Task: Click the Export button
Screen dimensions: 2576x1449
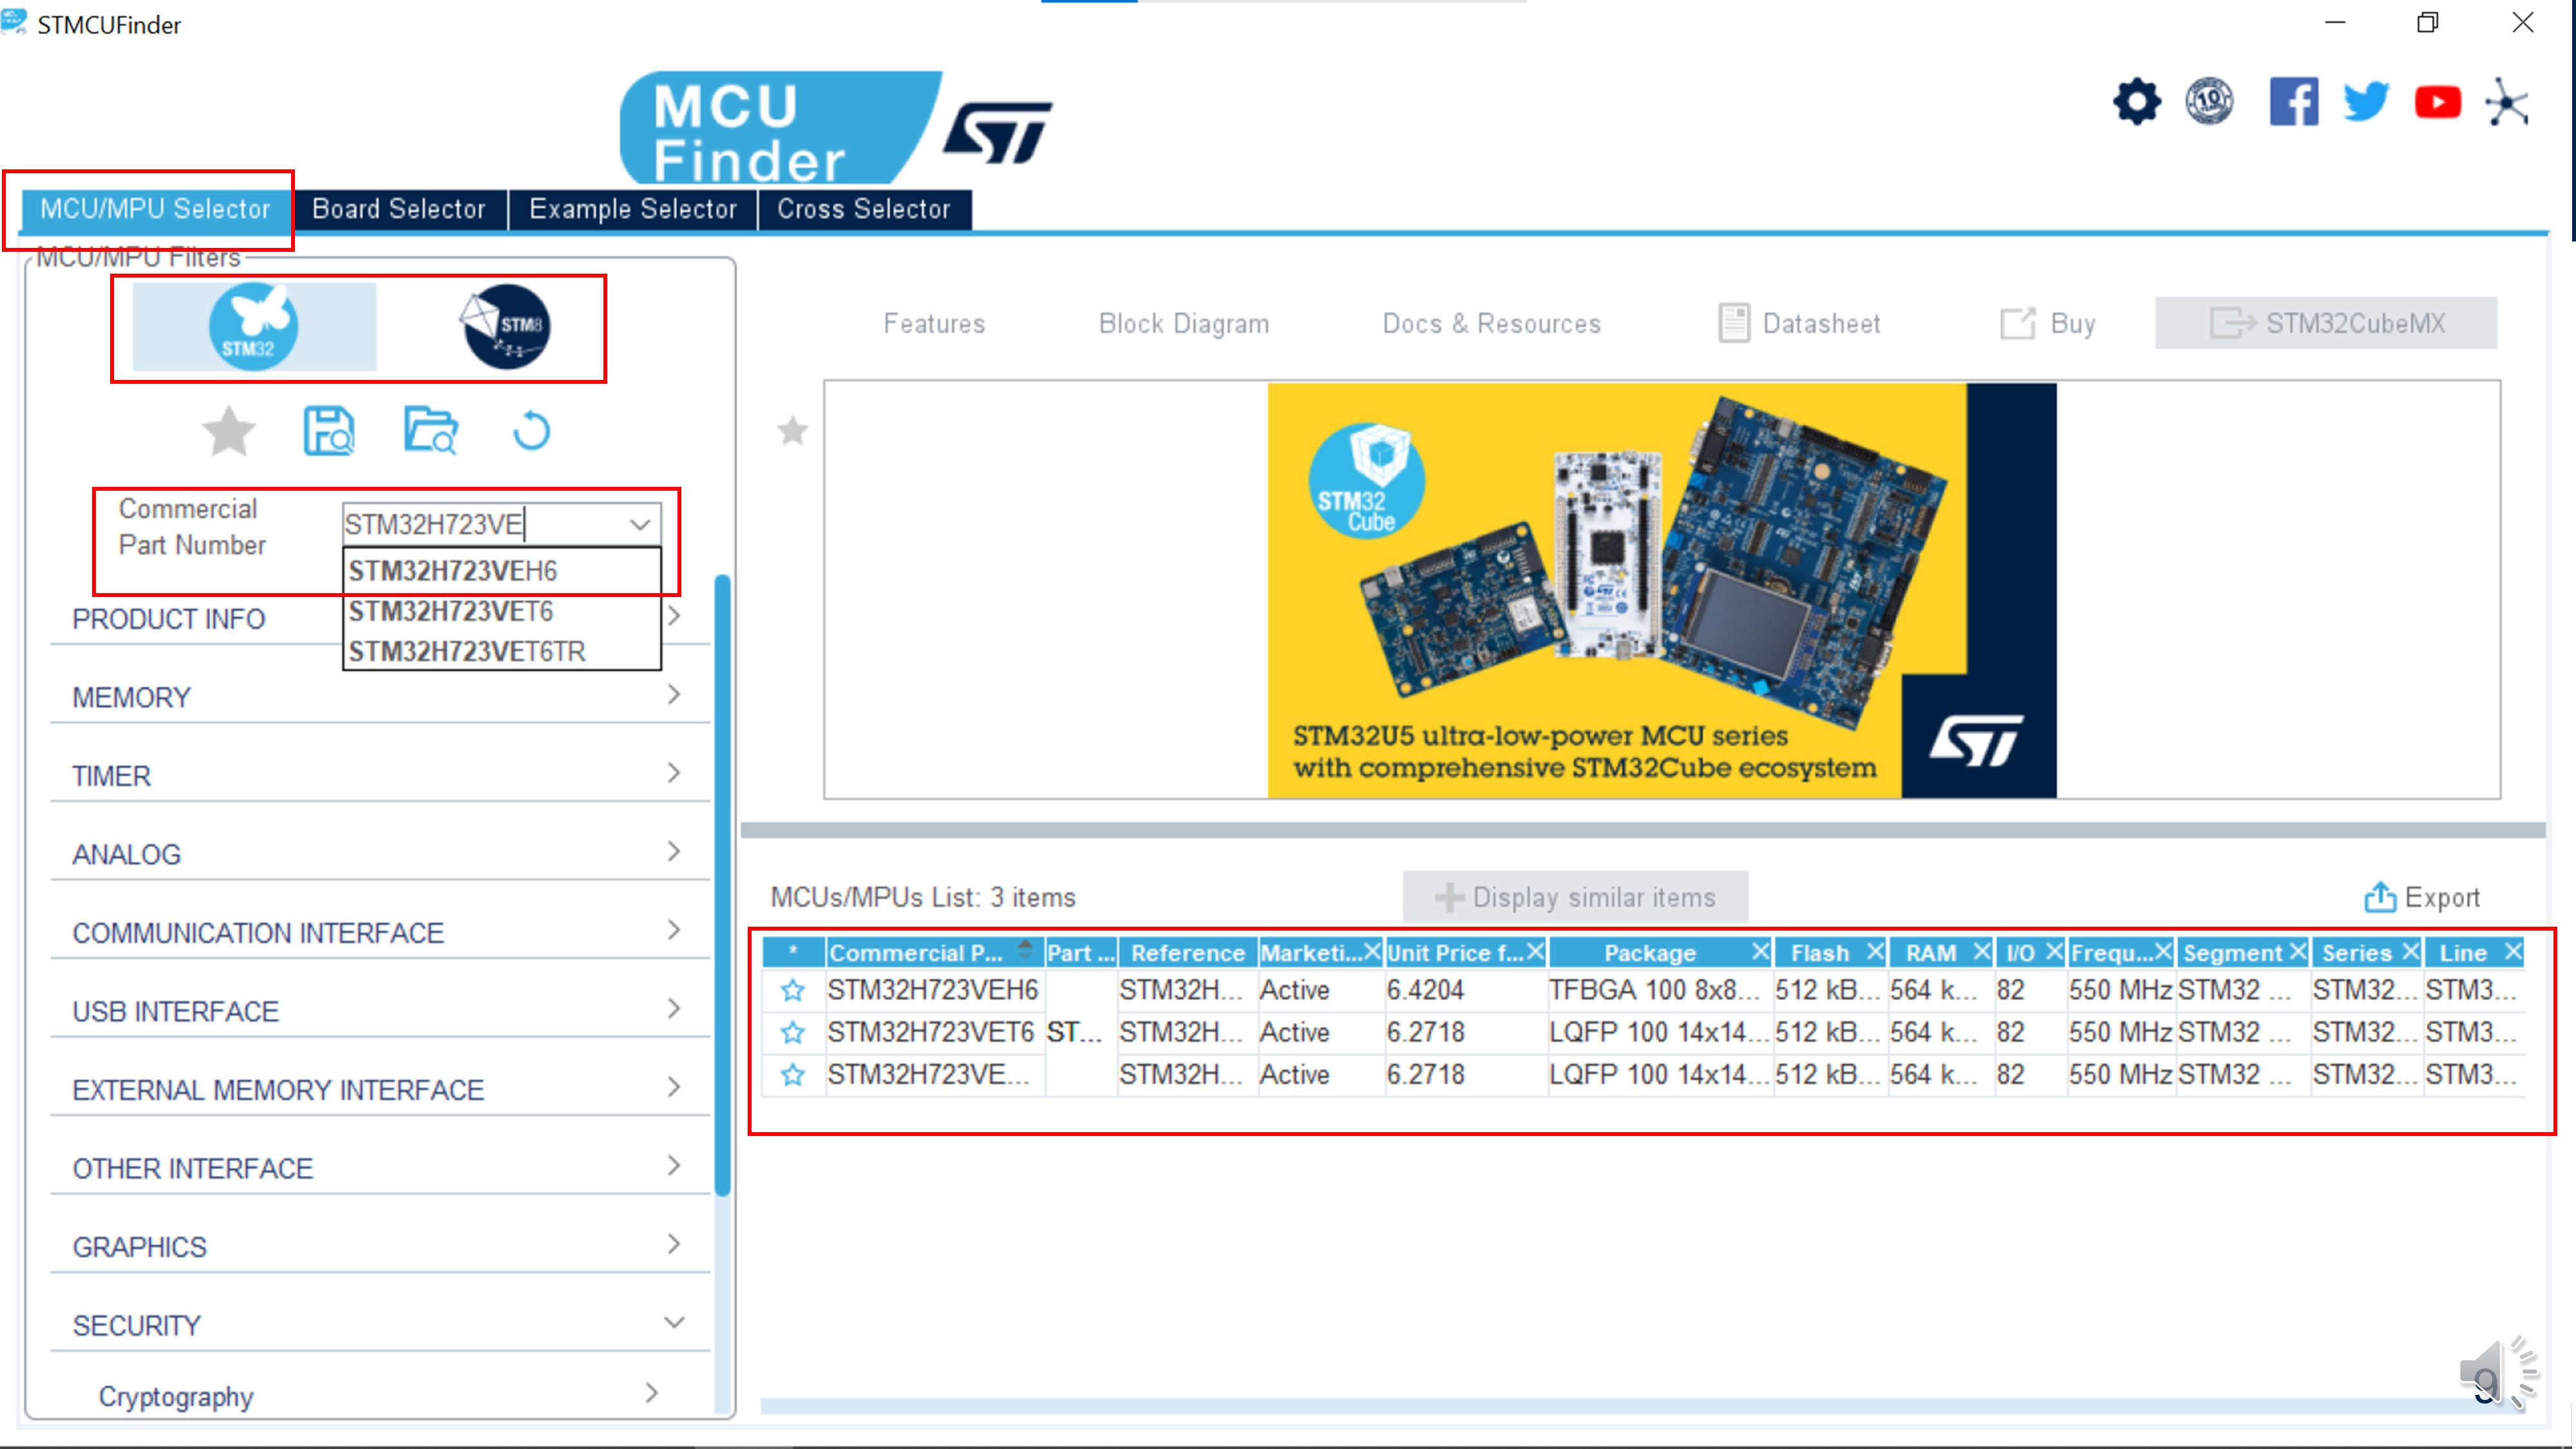Action: [x=2422, y=897]
